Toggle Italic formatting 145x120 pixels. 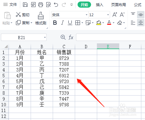point(63,23)
